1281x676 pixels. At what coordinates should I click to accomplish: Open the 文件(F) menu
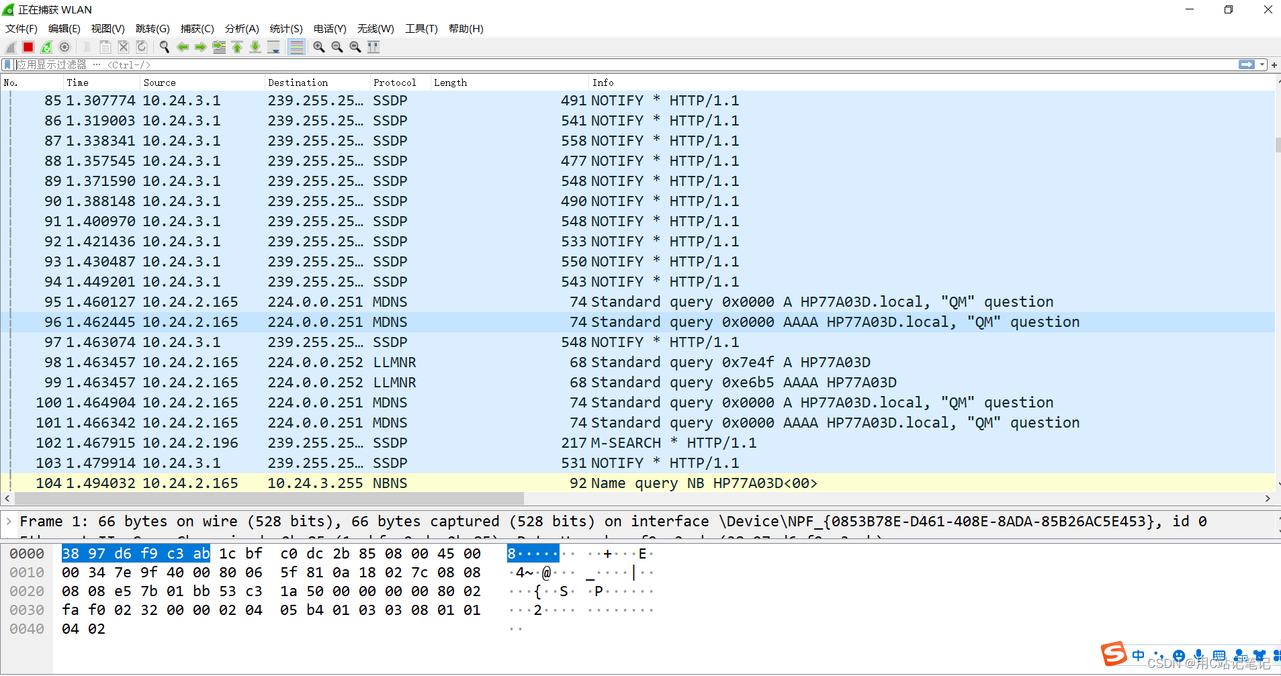point(21,28)
